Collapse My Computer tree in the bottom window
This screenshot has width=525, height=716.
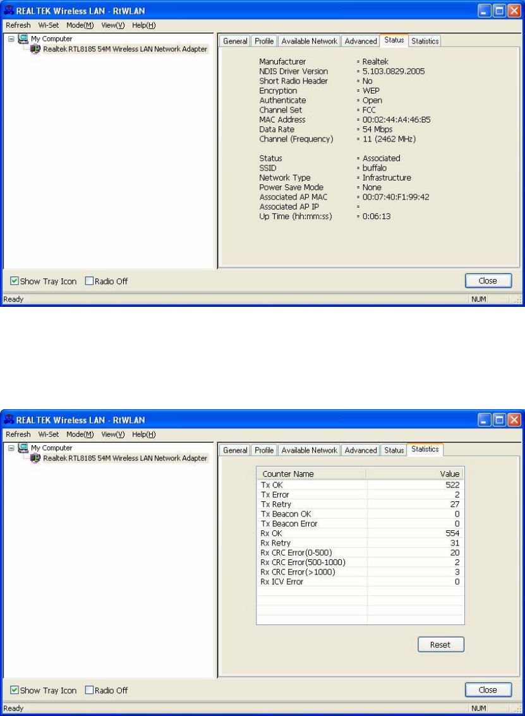11,448
